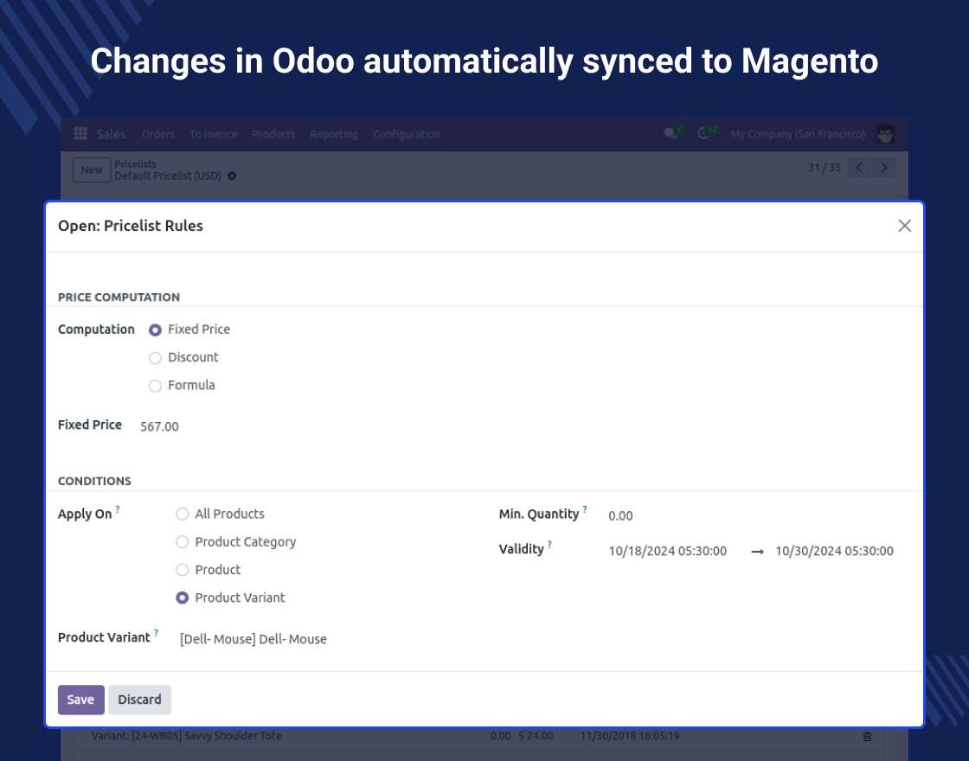Open the Reporting menu

tap(334, 134)
